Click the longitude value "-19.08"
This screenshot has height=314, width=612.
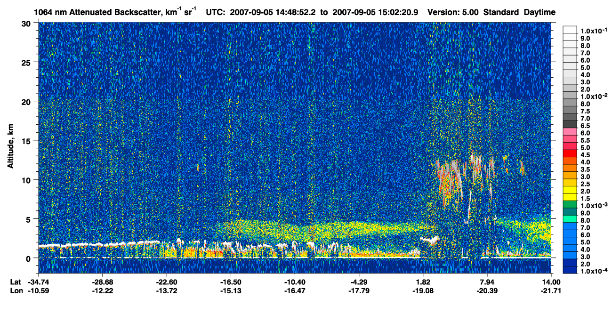(x=423, y=290)
